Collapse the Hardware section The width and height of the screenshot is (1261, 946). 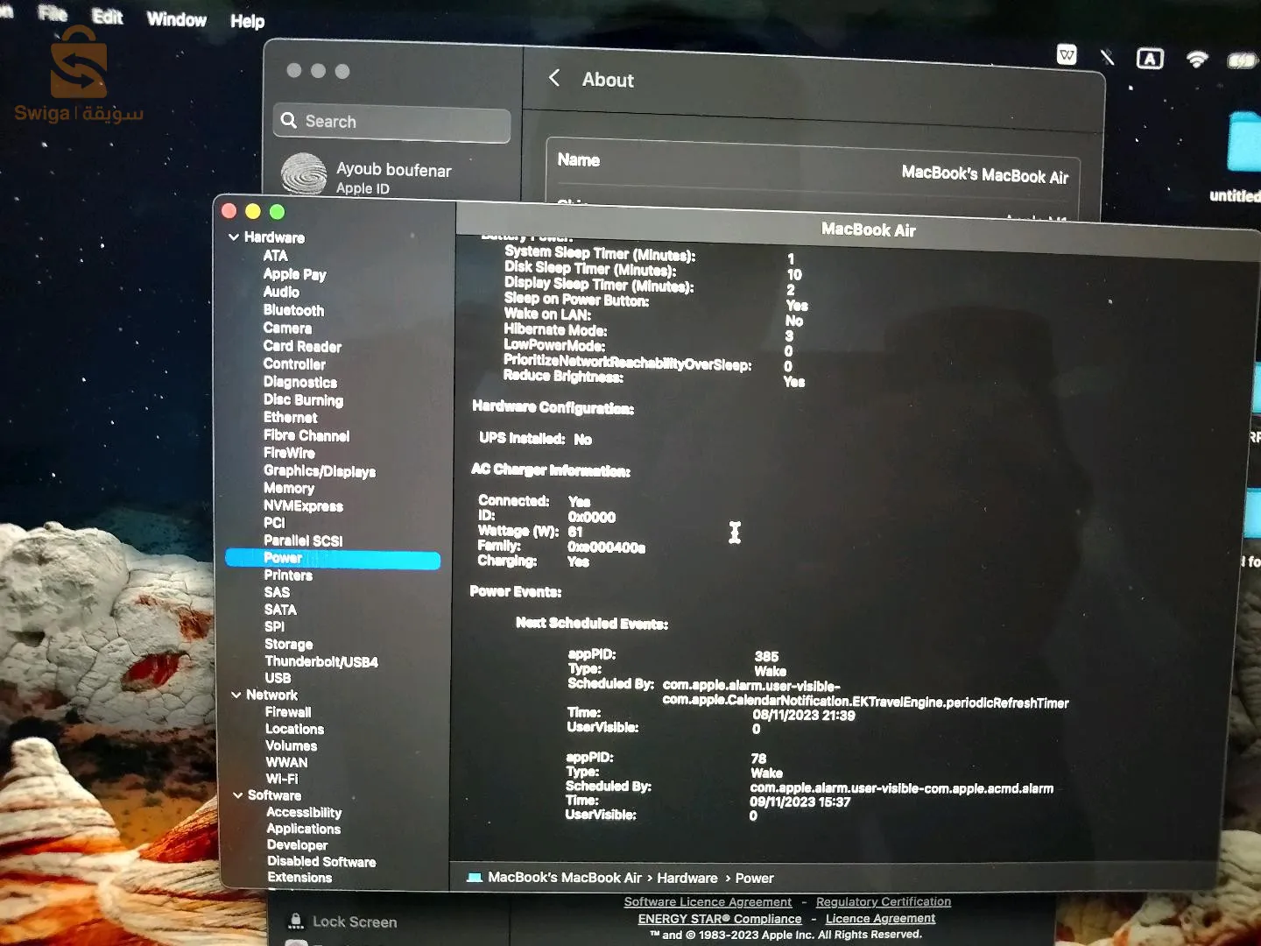click(x=234, y=236)
